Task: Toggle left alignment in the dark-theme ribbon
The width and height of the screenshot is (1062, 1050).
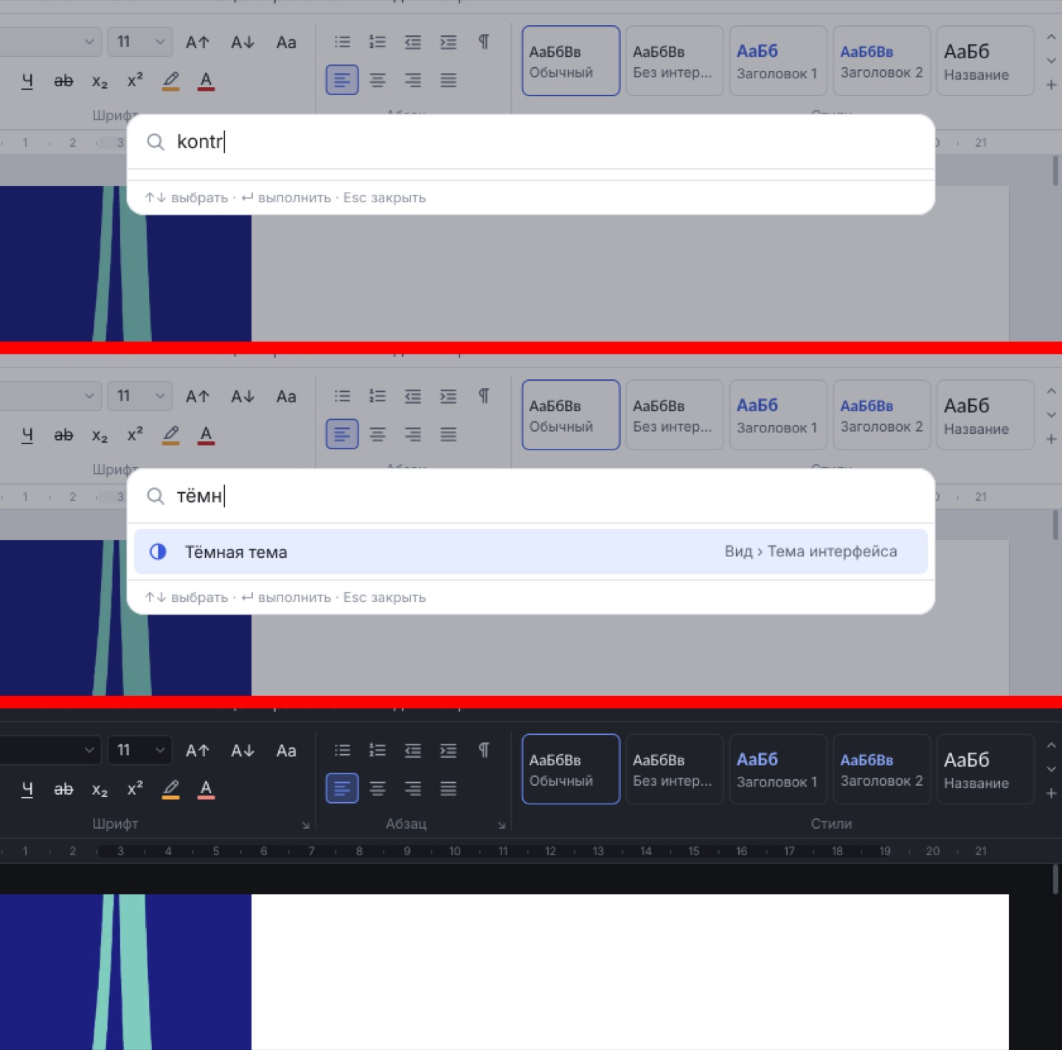Action: (342, 788)
